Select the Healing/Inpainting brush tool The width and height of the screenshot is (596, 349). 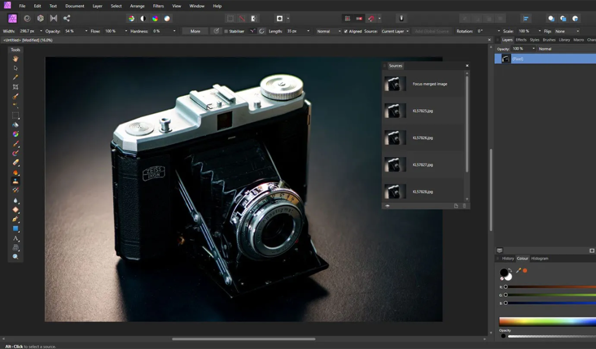pyautogui.click(x=16, y=190)
